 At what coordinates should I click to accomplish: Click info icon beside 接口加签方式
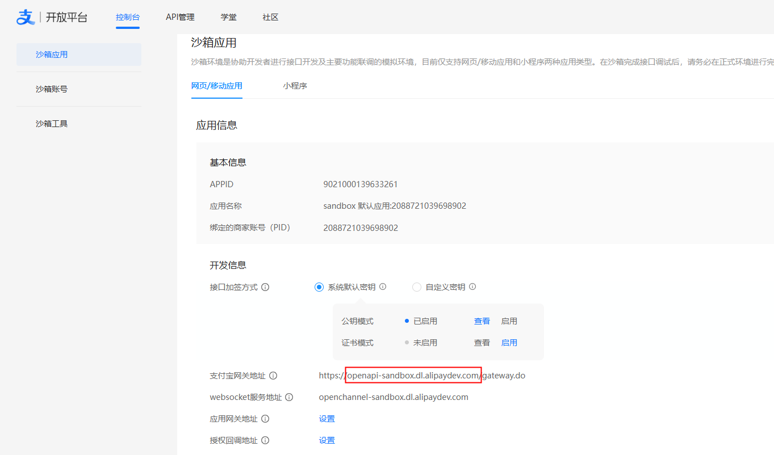pos(265,287)
